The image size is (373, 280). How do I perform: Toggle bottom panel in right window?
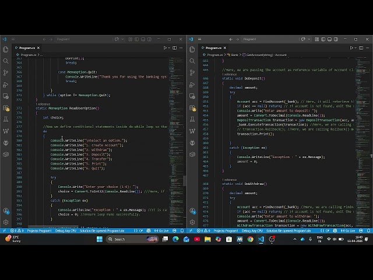pos(329,39)
